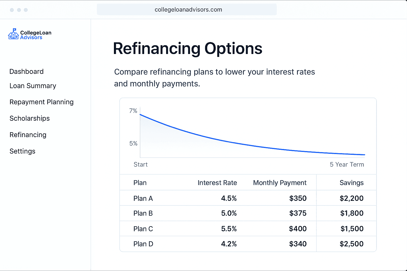
Task: Click the Interest Rate column header
Action: coord(217,183)
